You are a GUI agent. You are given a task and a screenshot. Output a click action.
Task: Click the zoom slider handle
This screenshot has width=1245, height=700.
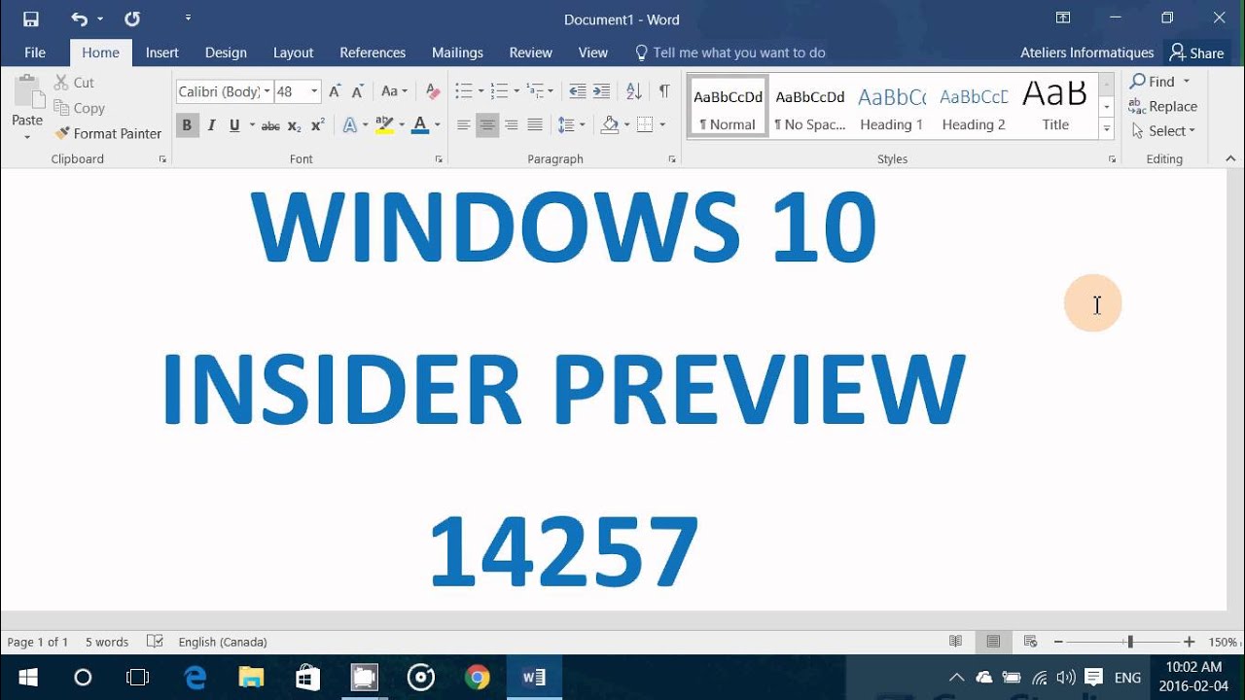click(x=1129, y=642)
